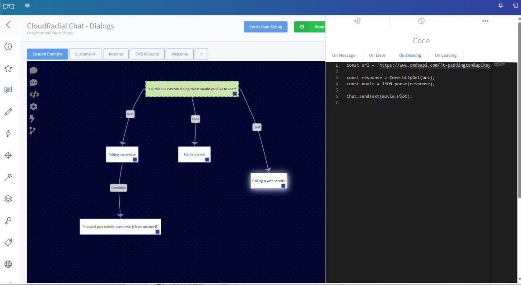
Task: Click the Set As Start Dialog button
Action: [x=265, y=27]
